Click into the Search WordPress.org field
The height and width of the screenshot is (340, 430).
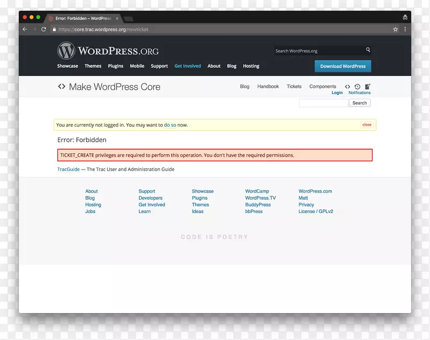tap(318, 51)
